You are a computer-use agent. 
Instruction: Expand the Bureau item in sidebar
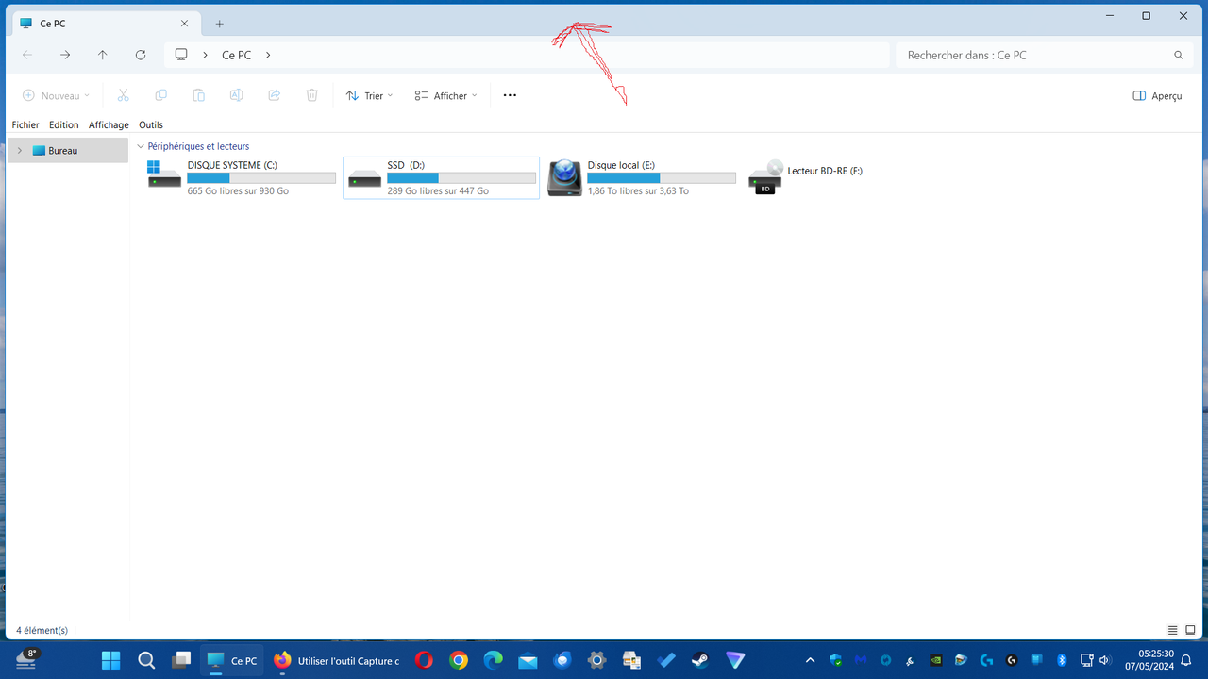[x=19, y=150]
